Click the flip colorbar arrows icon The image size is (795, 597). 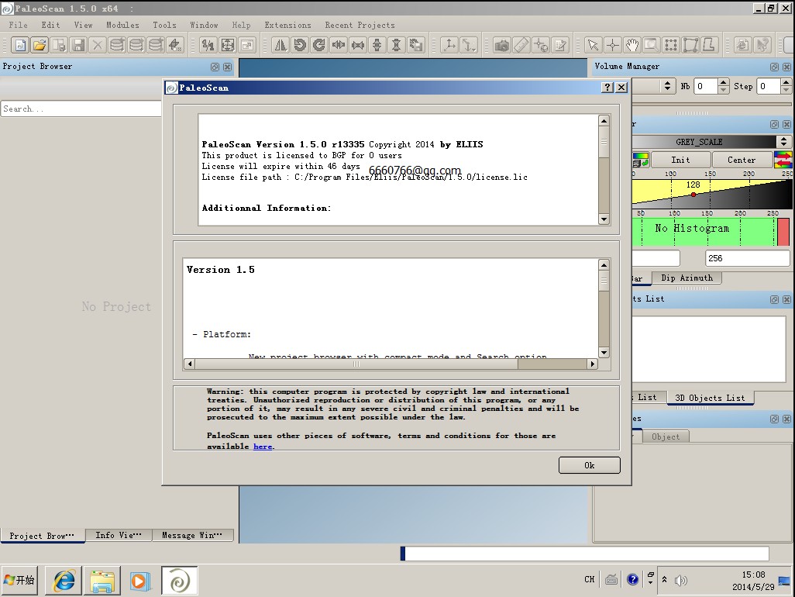click(783, 160)
